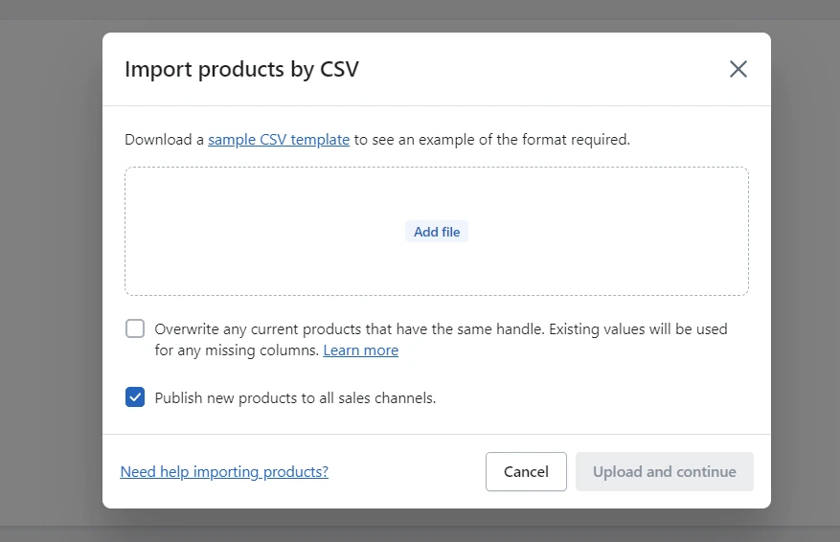Click the Import products by CSV title
Screen dimensions: 840x542
pos(241,69)
